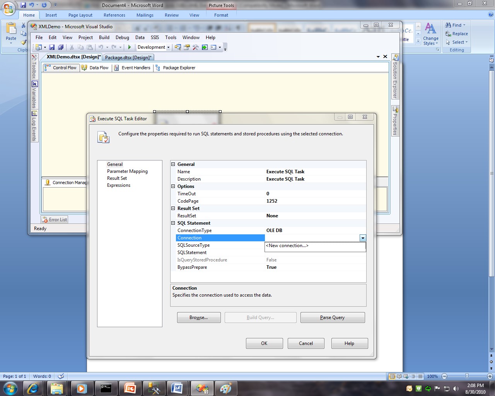Screen dimensions: 495x396
Task: Switch to the Event Handlers tab
Action: tap(132, 68)
